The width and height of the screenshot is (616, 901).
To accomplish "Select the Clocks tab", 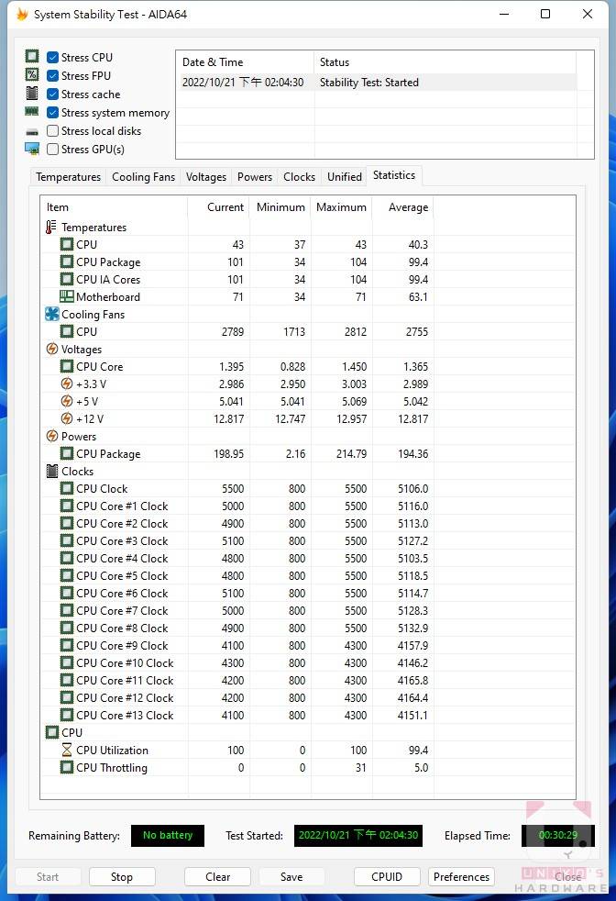I will click(299, 177).
